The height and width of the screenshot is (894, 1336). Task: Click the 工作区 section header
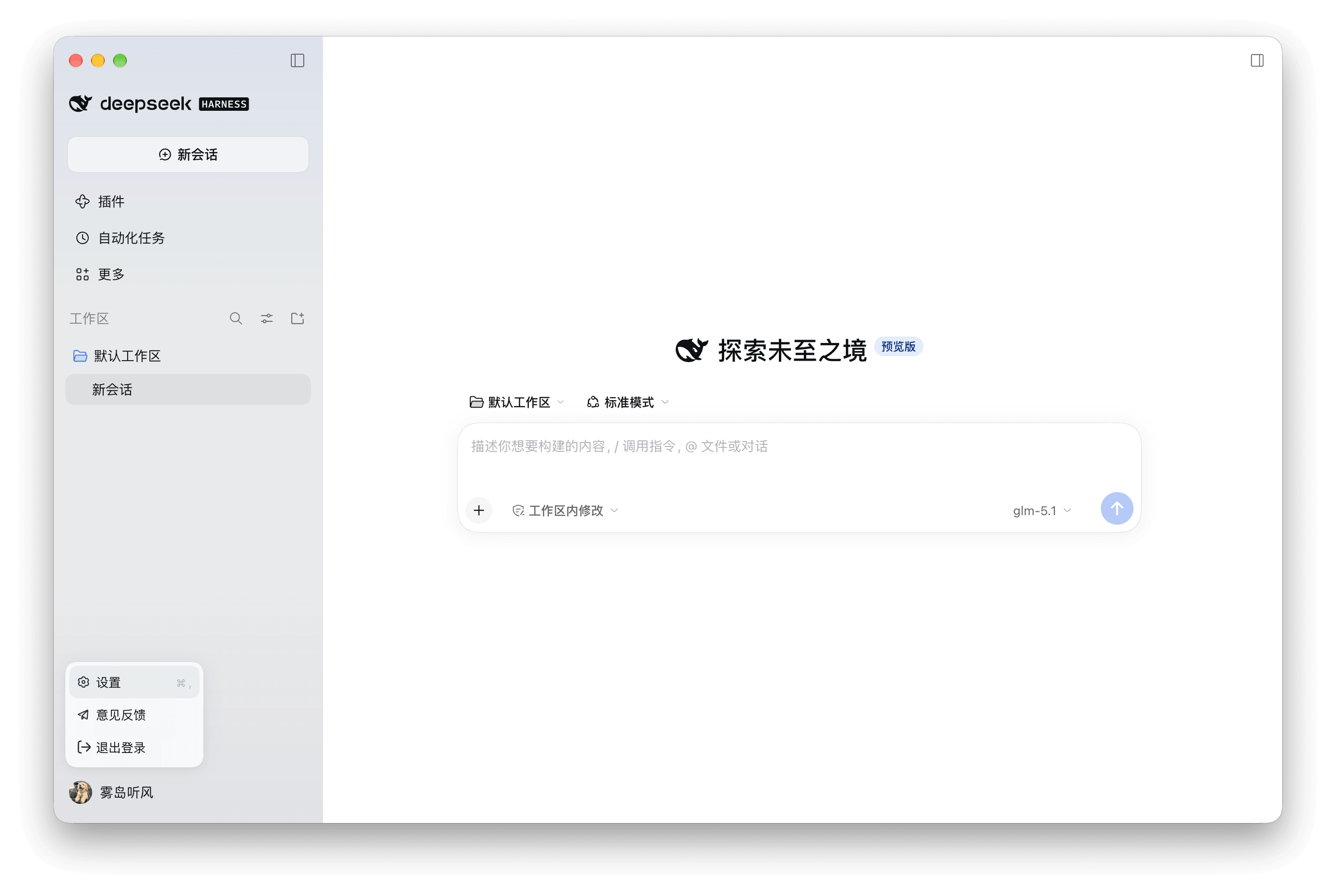(89, 318)
